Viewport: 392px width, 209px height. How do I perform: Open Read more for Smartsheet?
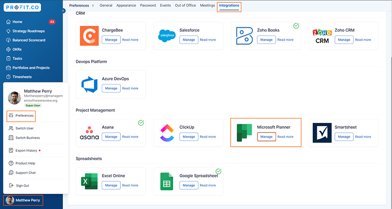pyautogui.click(x=363, y=137)
